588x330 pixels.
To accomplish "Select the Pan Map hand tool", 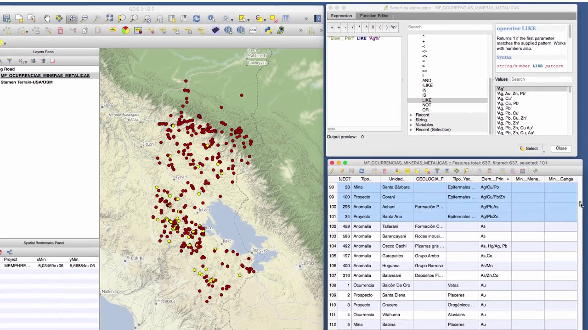I will [x=47, y=18].
